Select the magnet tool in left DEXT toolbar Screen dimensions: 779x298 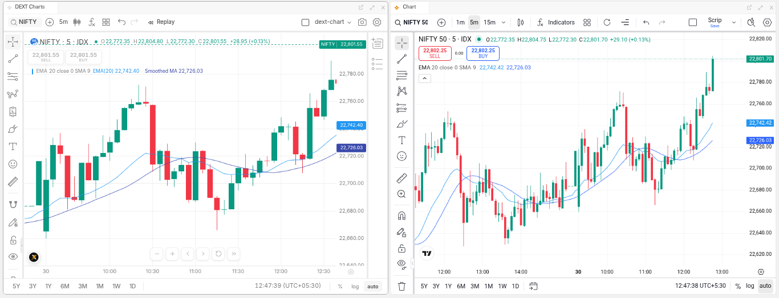tap(13, 205)
